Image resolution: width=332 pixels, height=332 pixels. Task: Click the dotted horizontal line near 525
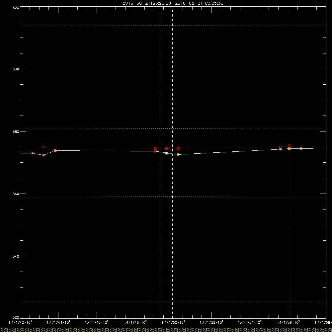(173, 302)
